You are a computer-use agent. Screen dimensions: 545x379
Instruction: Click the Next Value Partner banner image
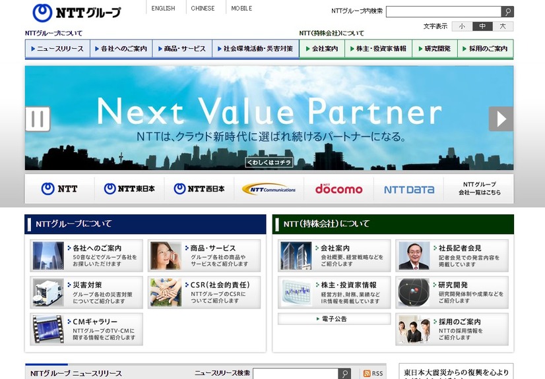click(269, 118)
